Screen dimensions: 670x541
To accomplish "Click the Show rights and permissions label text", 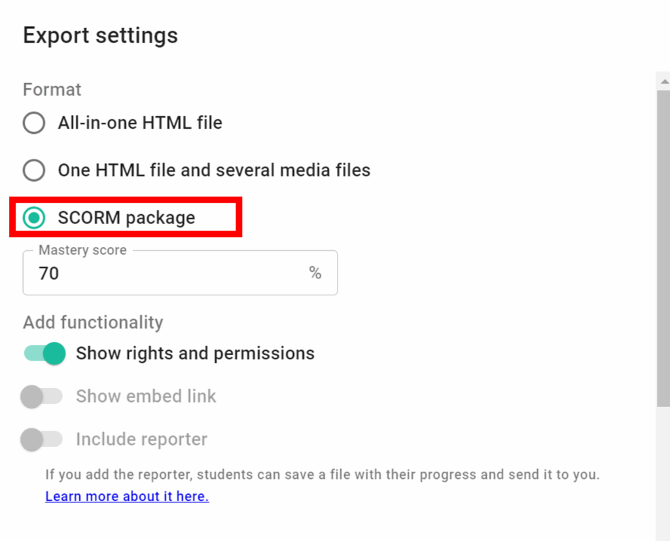I will pos(195,353).
